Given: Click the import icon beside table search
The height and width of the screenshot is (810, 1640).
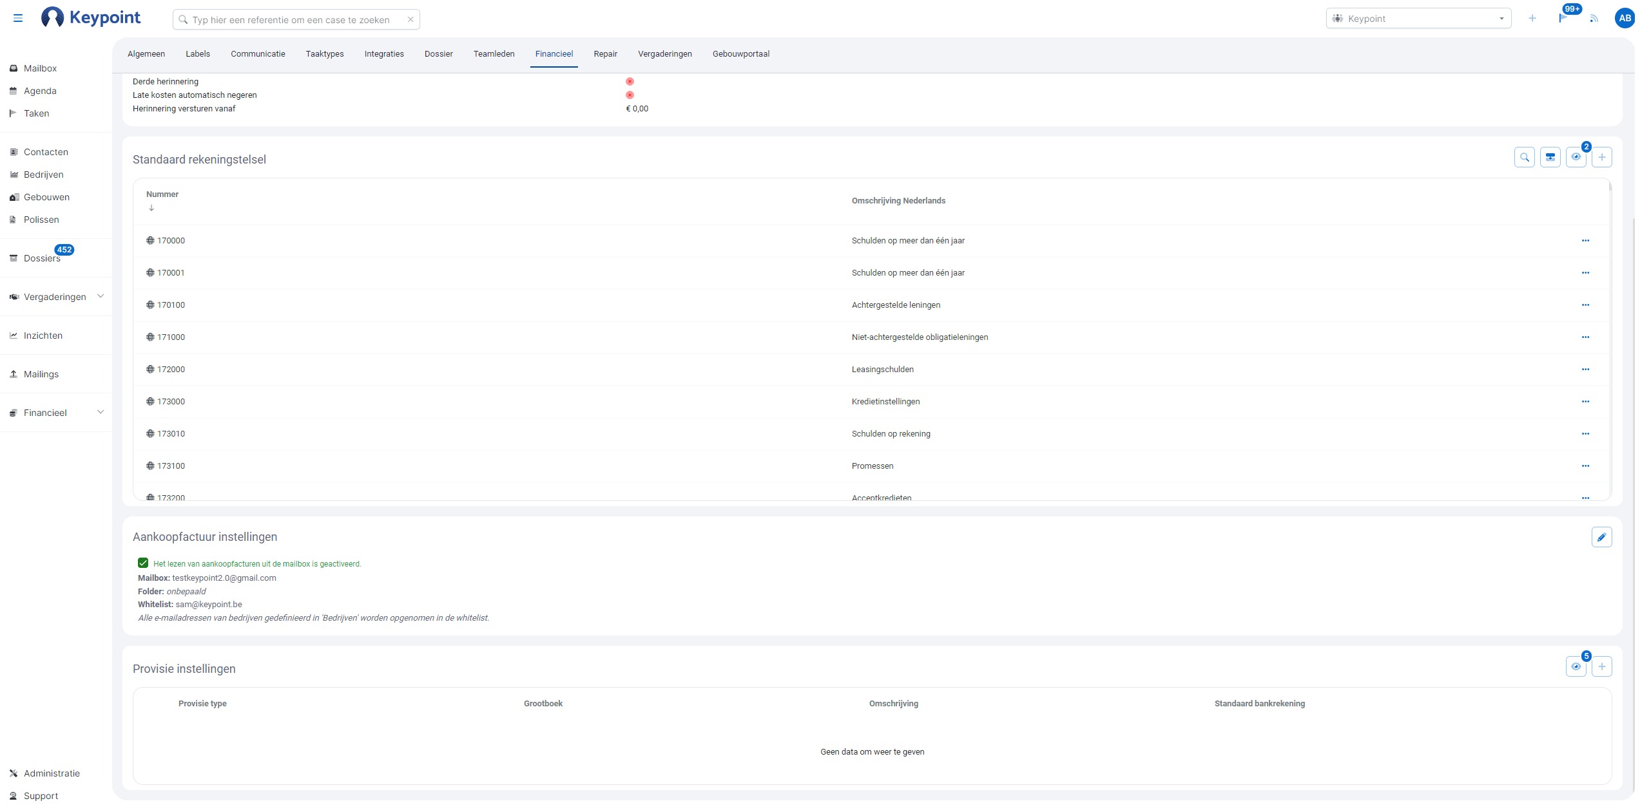Looking at the screenshot, I should click(x=1550, y=157).
